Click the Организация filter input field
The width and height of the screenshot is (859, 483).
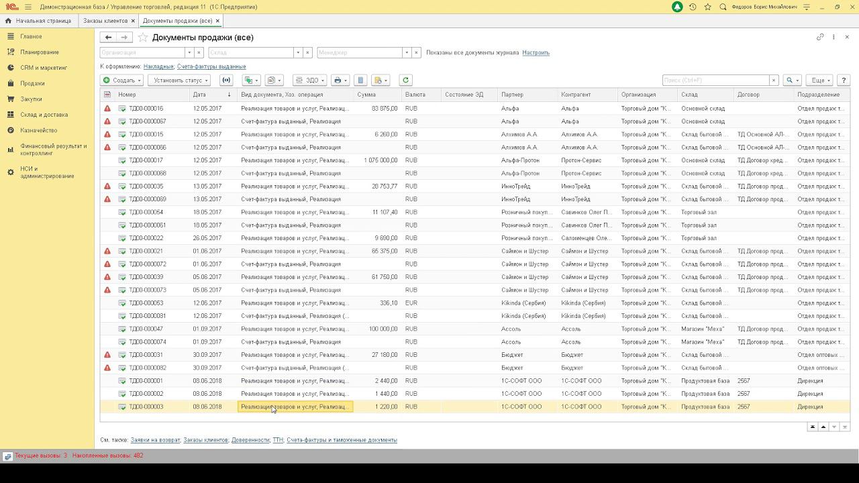pyautogui.click(x=142, y=52)
